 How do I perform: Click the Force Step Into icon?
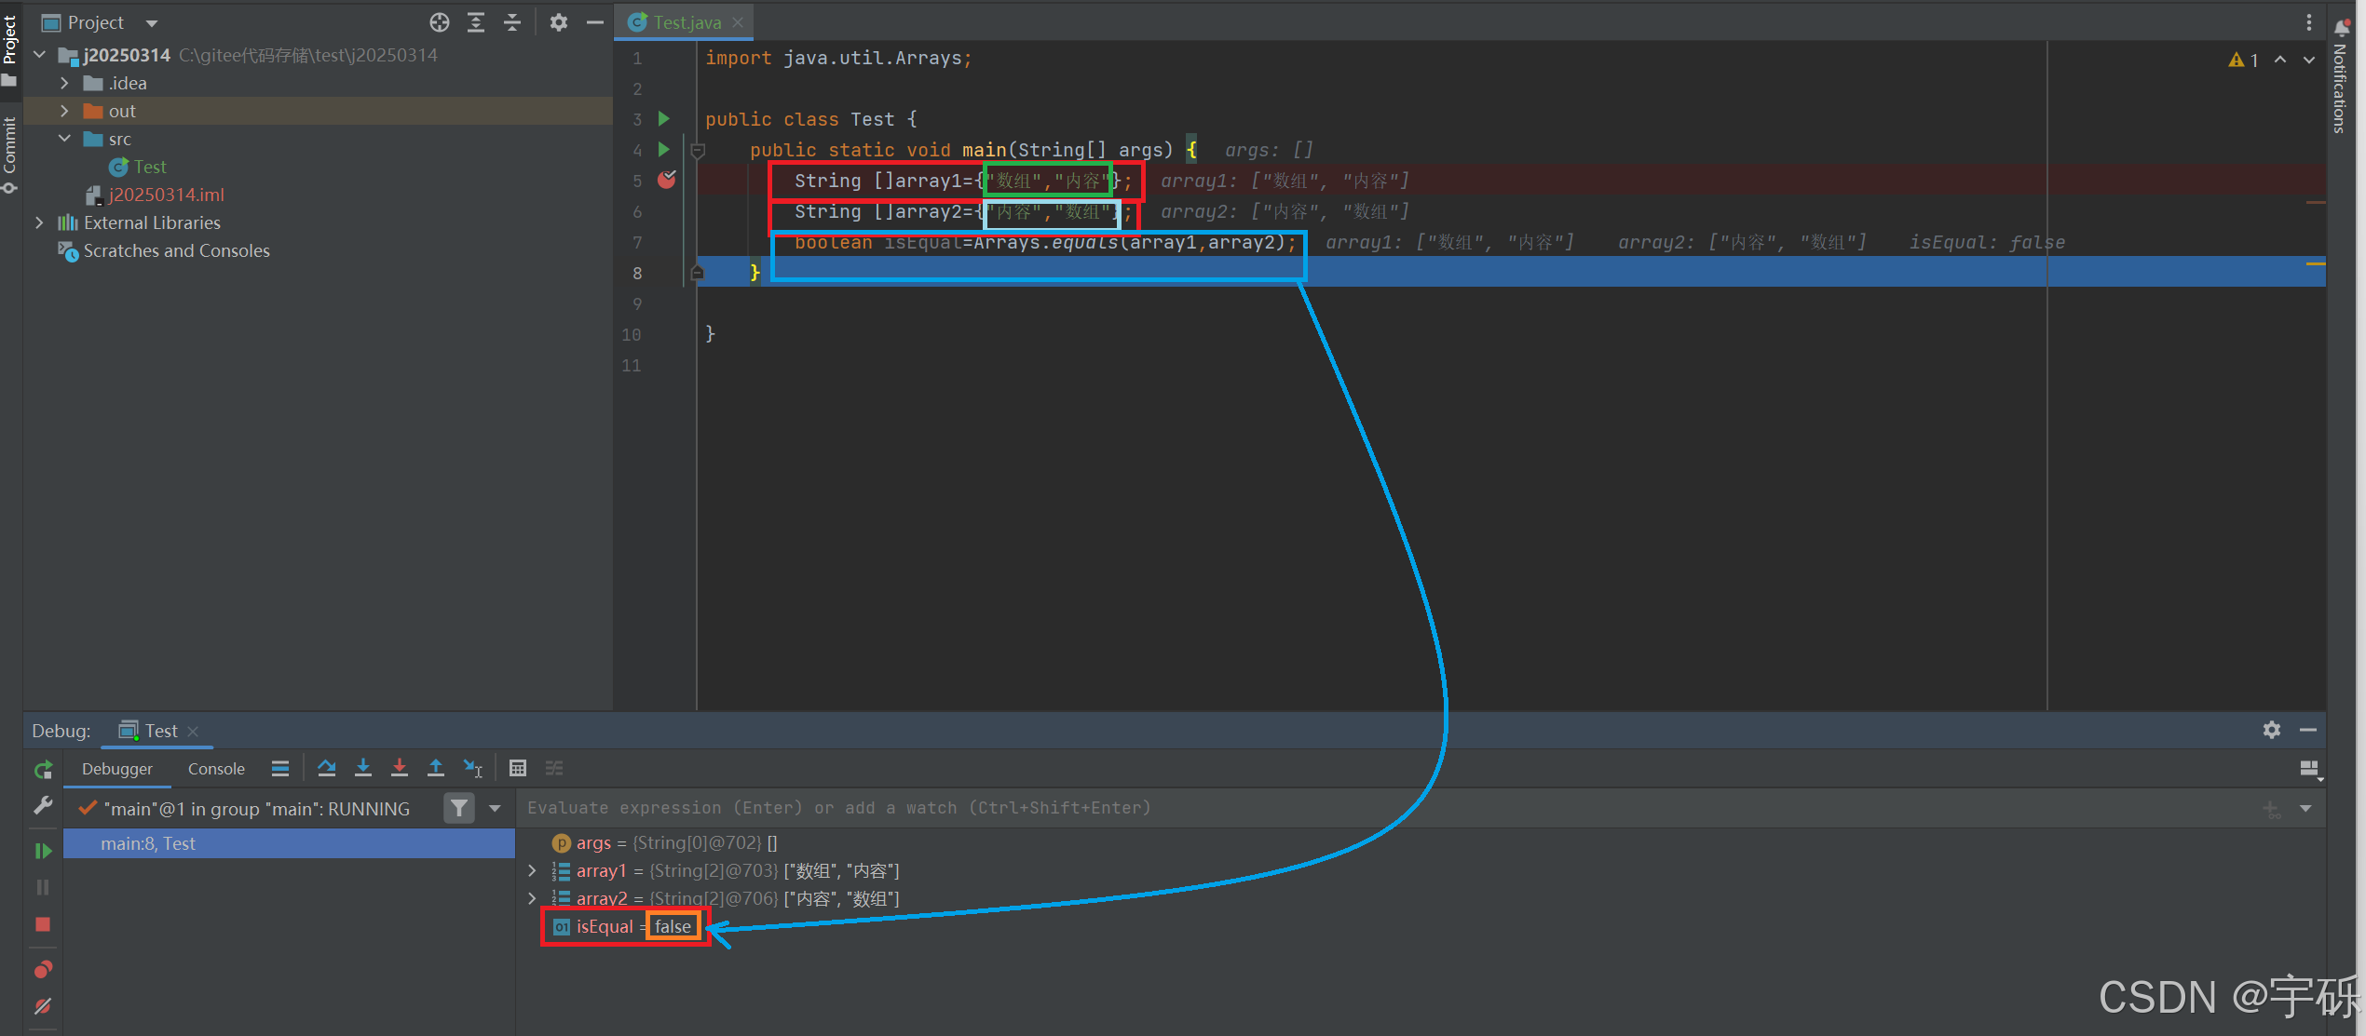tap(400, 768)
